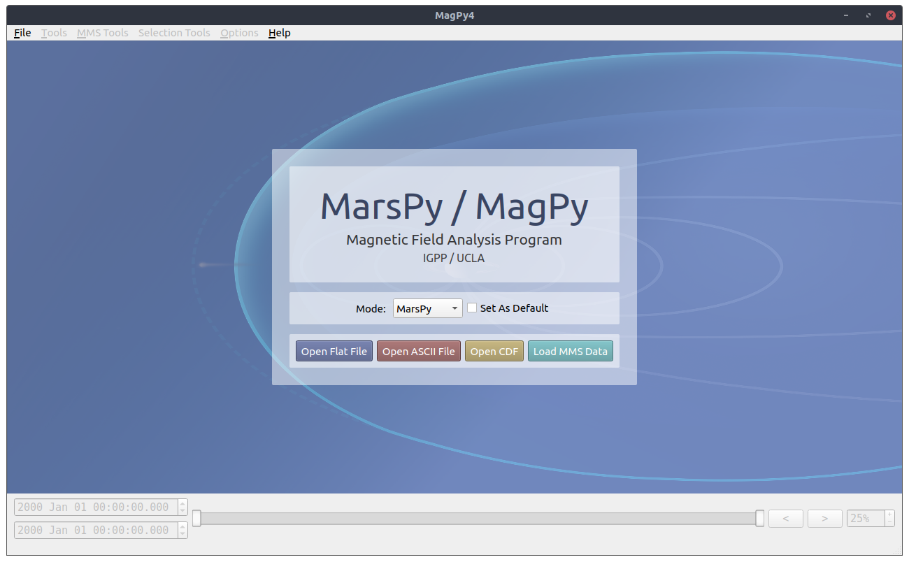The image size is (909, 562).
Task: Minimize the MagPy4 window
Action: [847, 15]
